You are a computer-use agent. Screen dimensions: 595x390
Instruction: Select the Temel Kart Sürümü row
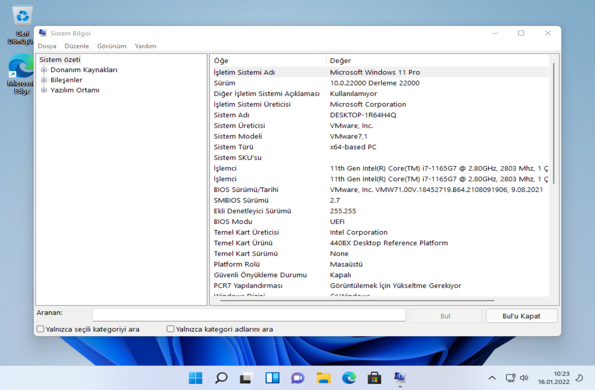pos(380,253)
